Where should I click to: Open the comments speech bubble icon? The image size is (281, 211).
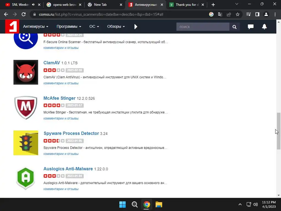pyautogui.click(x=251, y=27)
